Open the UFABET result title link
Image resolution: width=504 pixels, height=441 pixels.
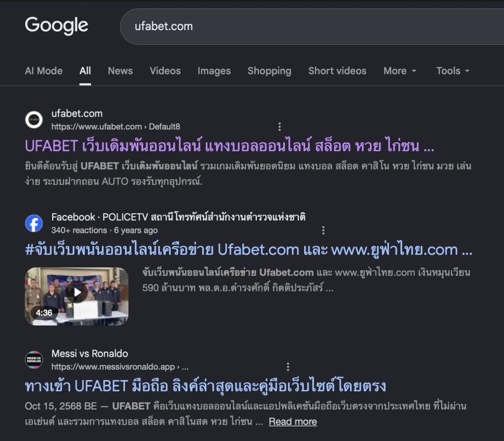coord(229,146)
